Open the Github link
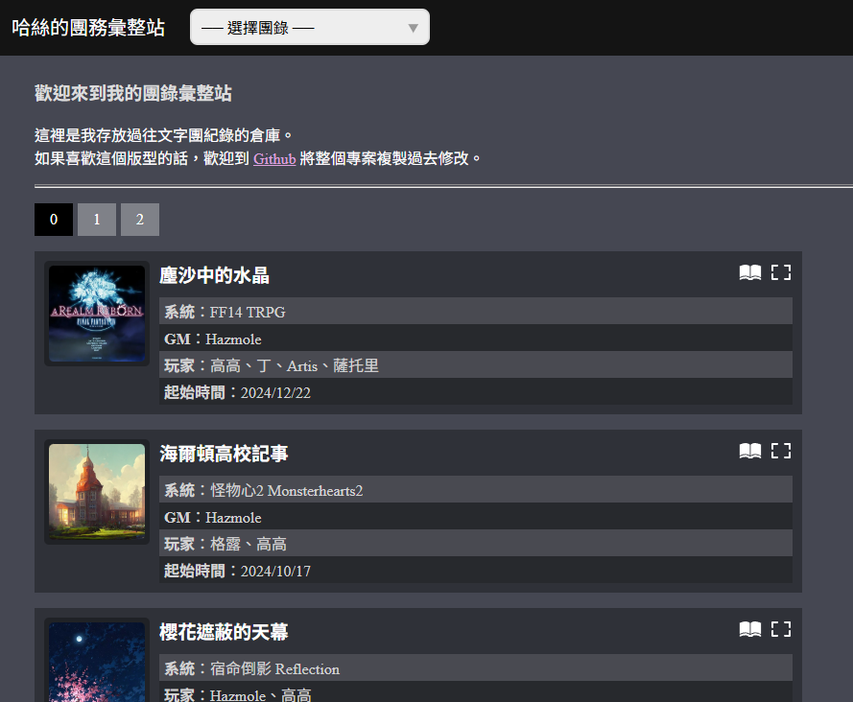The image size is (853, 702). (x=274, y=159)
